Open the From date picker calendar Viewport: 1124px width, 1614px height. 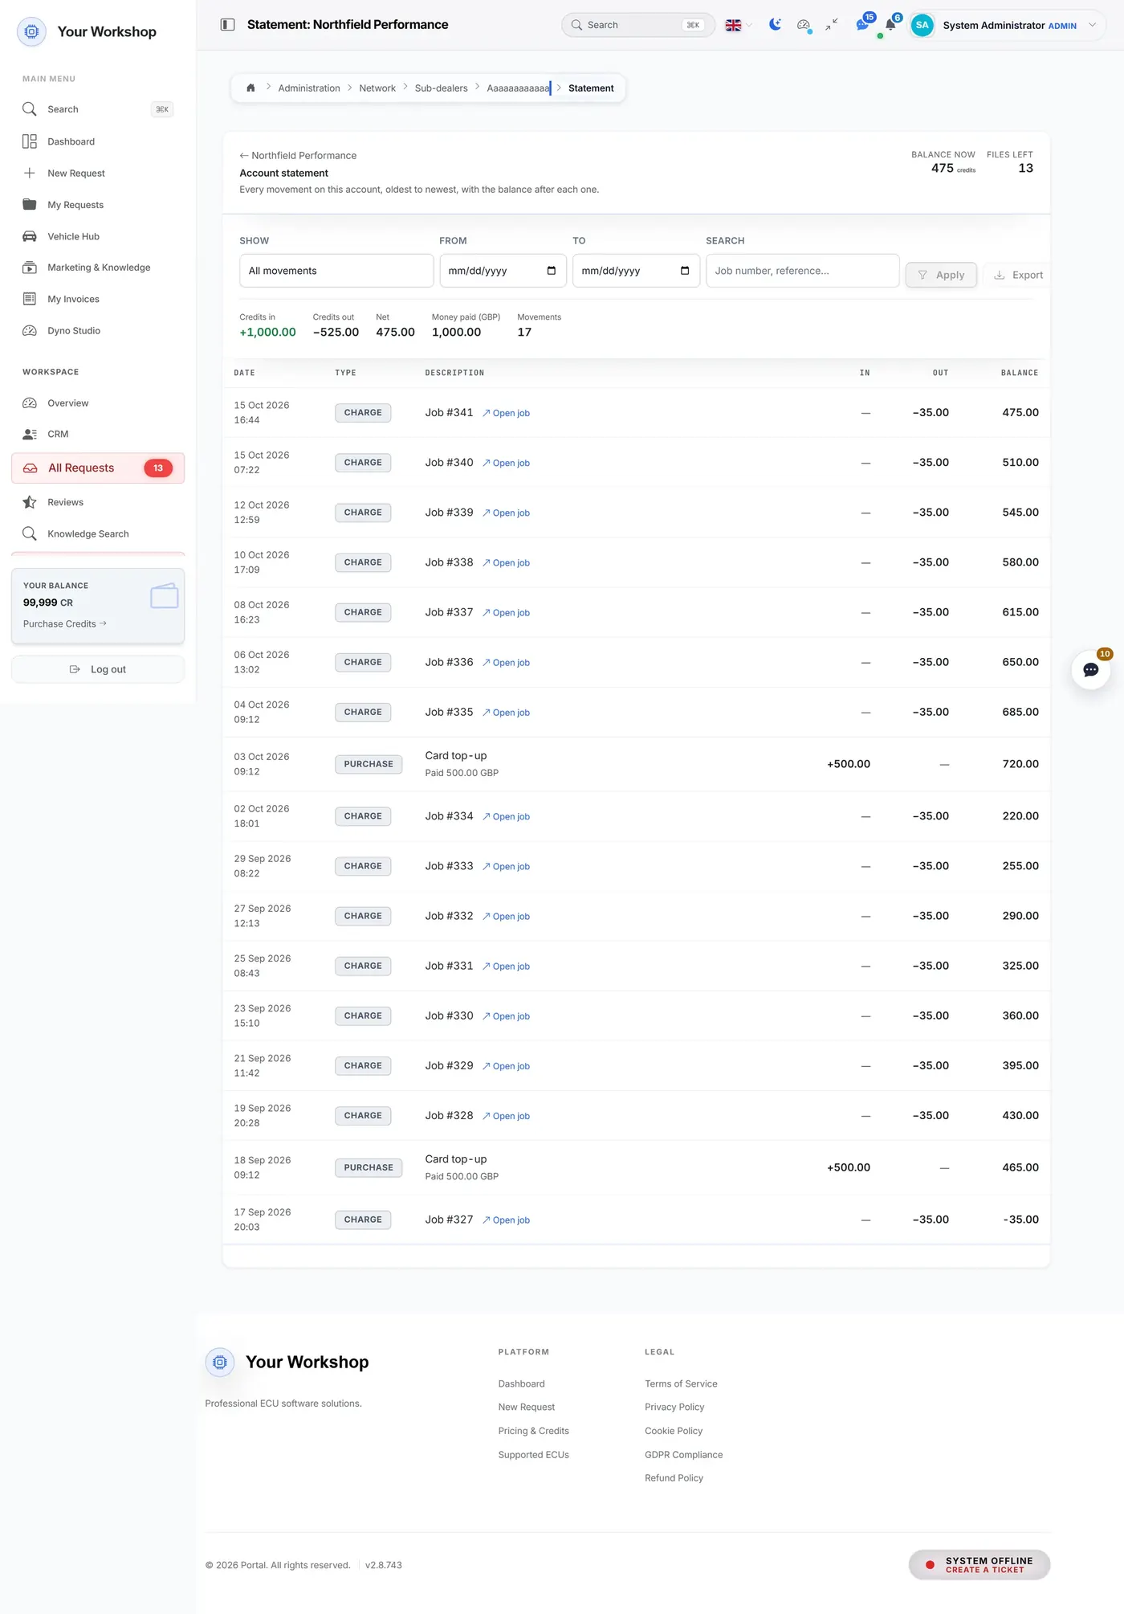pyautogui.click(x=552, y=271)
